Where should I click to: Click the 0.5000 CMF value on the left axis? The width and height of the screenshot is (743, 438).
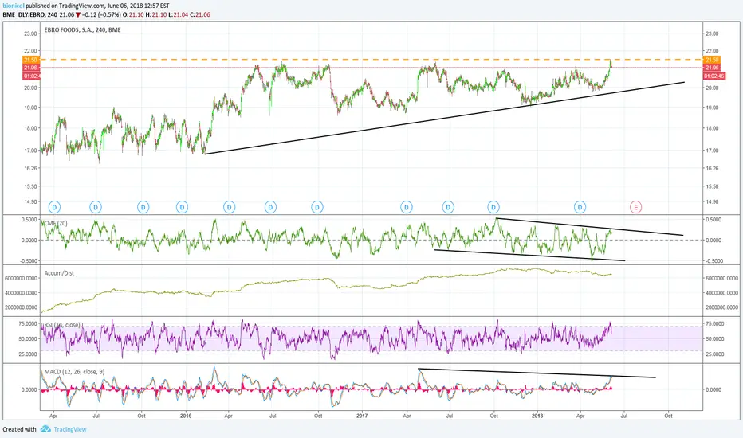pos(29,219)
